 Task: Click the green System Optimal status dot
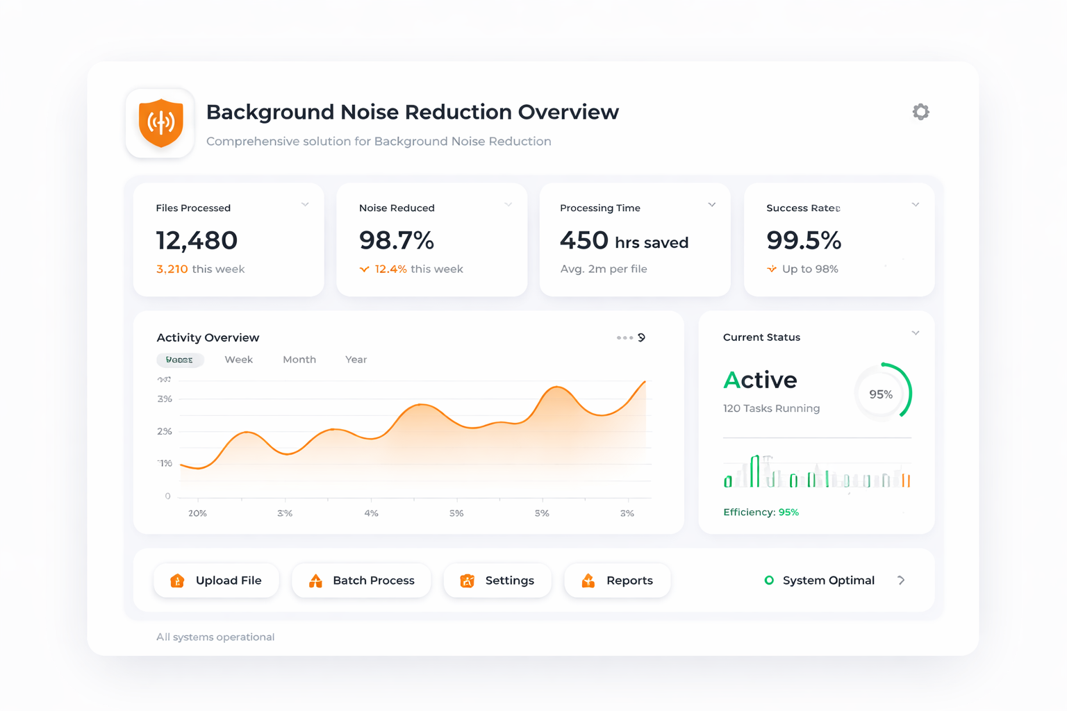(x=769, y=580)
